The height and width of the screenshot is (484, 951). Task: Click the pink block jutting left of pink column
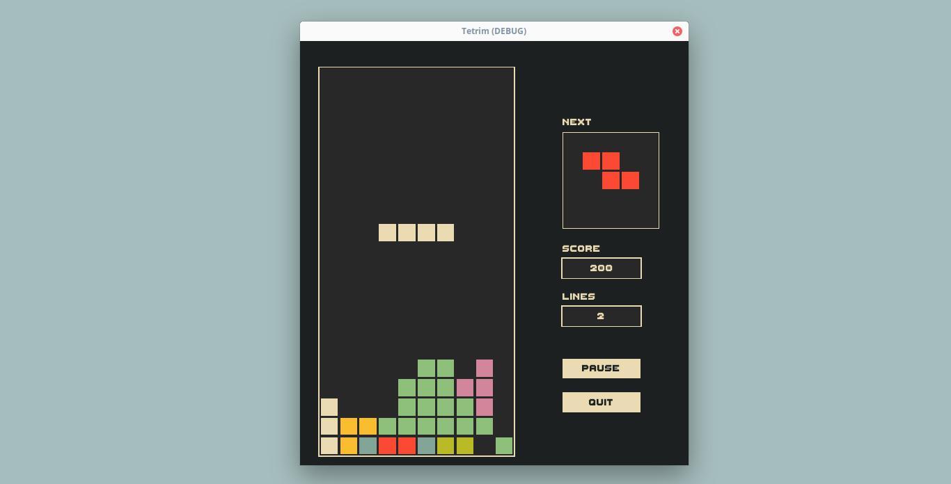tap(465, 387)
